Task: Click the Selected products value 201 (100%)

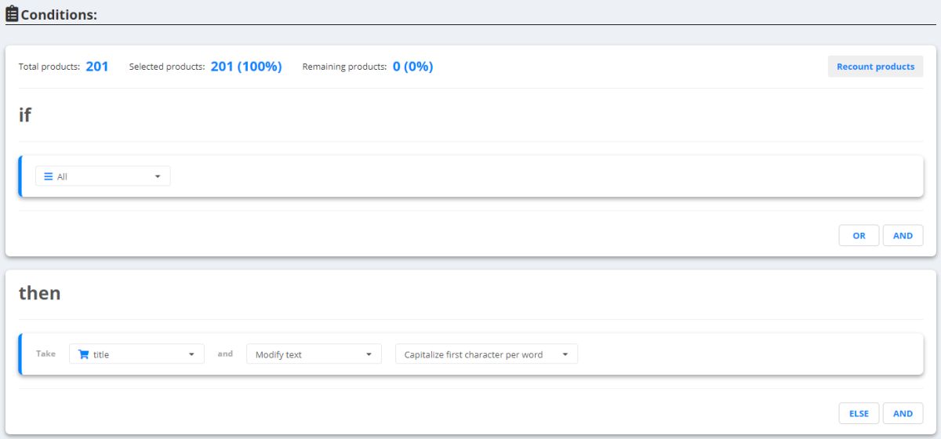Action: tap(246, 67)
